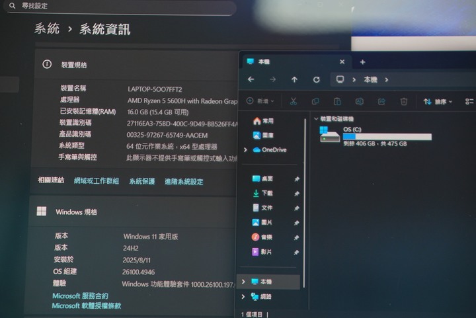
Task: Open Microsoft 服務合約 link
Action: pos(80,296)
